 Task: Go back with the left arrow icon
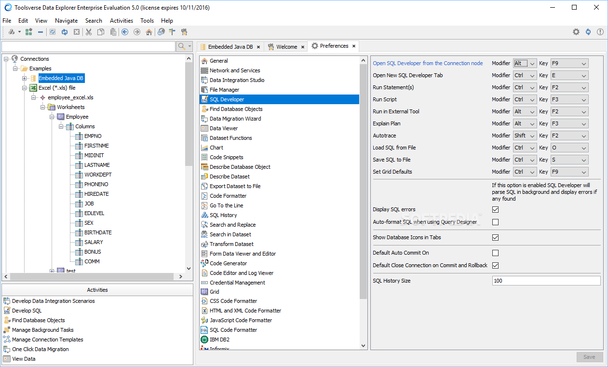[x=125, y=32]
